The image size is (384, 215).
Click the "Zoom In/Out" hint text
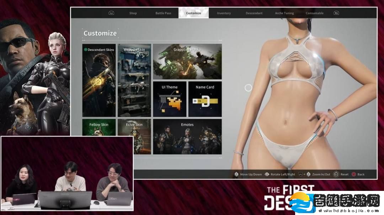(x=321, y=175)
